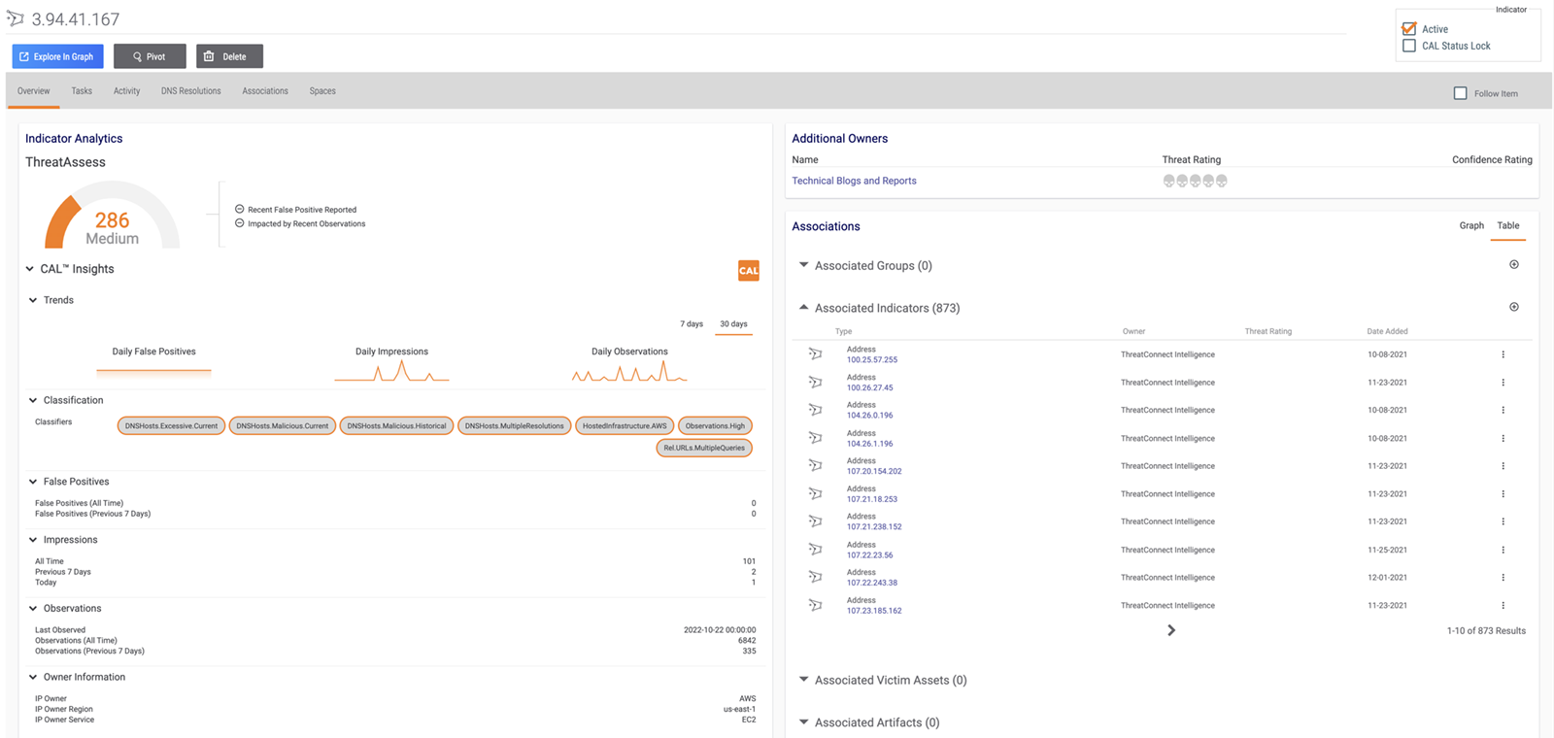The width and height of the screenshot is (1554, 738).
Task: Click the DNSHosts.Excessive.Current classifier tag
Action: pos(171,425)
